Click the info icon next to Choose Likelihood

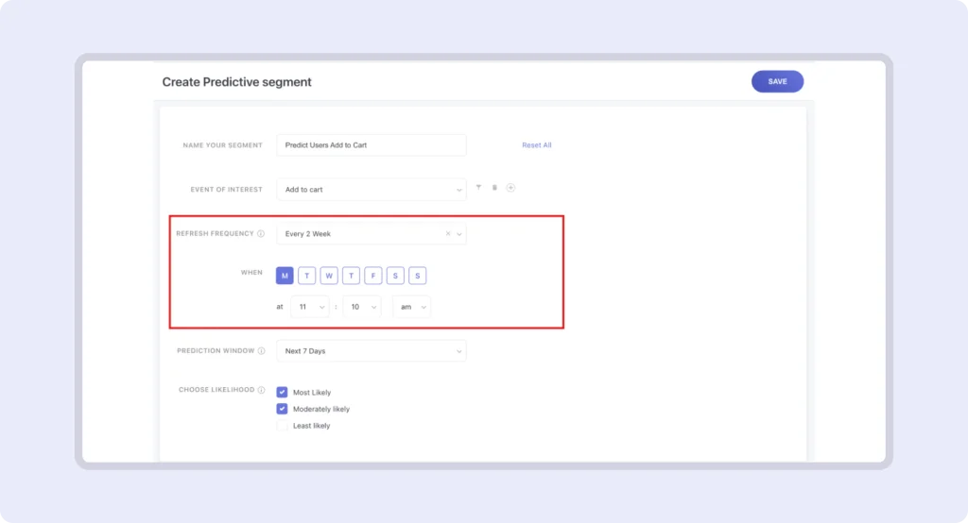(x=261, y=390)
